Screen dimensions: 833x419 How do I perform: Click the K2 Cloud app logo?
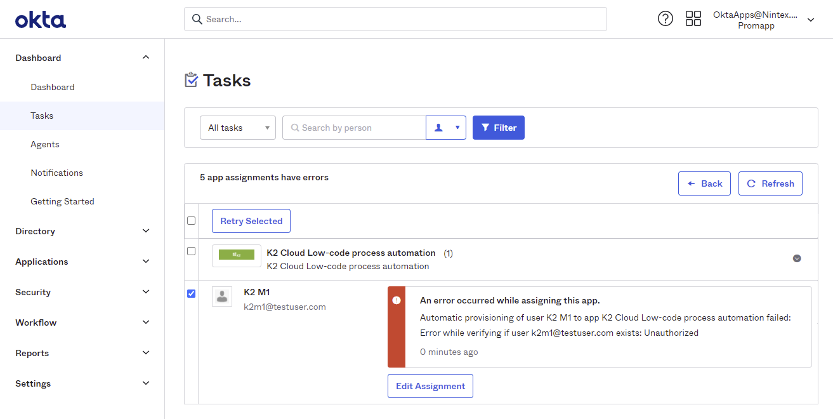click(237, 255)
